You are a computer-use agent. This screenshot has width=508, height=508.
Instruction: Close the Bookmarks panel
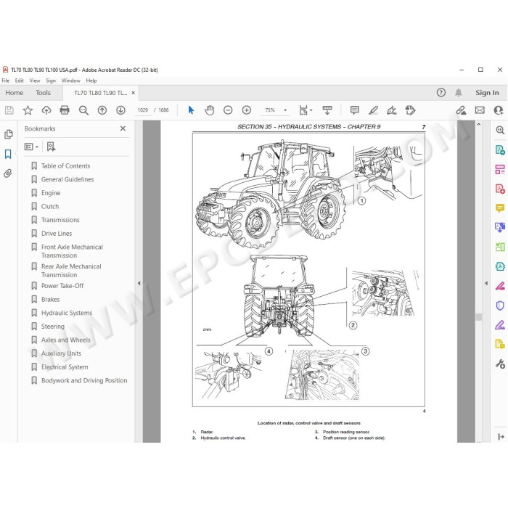(x=123, y=128)
